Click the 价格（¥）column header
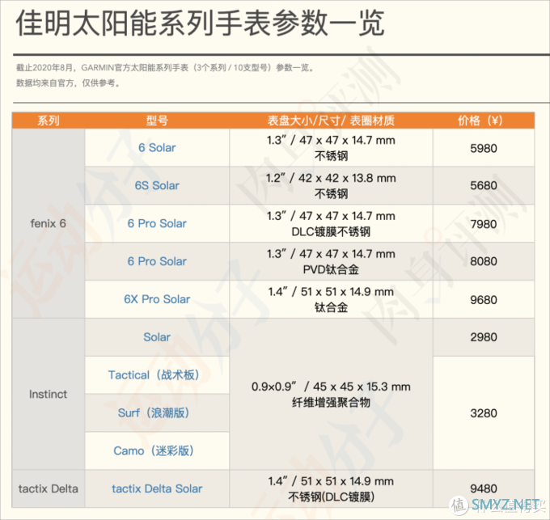 (484, 120)
